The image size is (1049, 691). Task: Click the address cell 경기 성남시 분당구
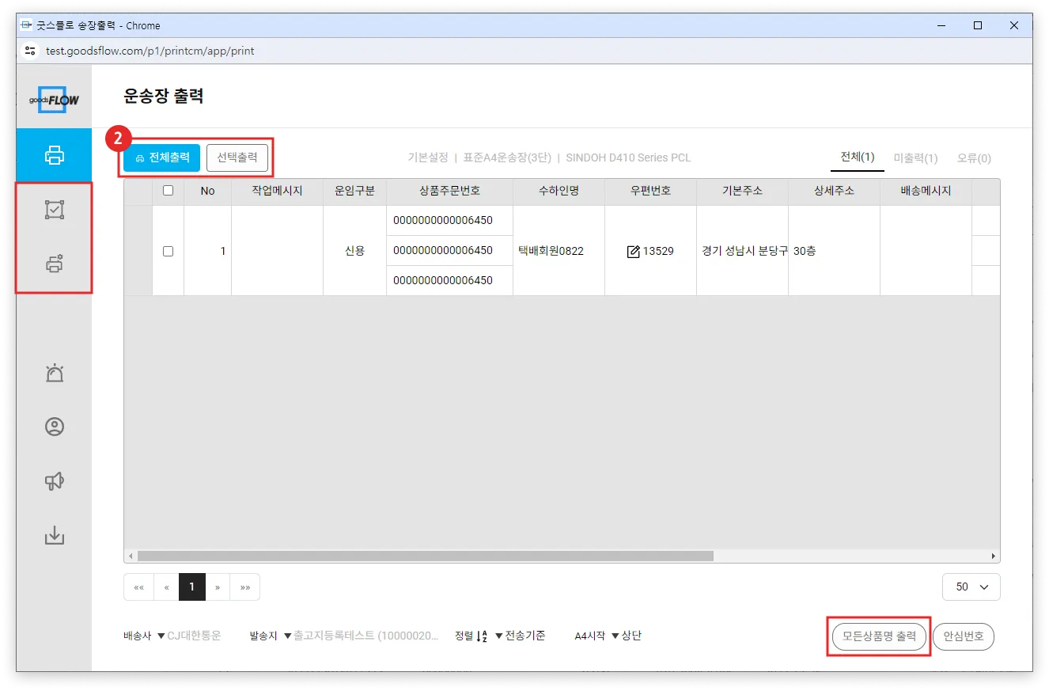point(742,251)
